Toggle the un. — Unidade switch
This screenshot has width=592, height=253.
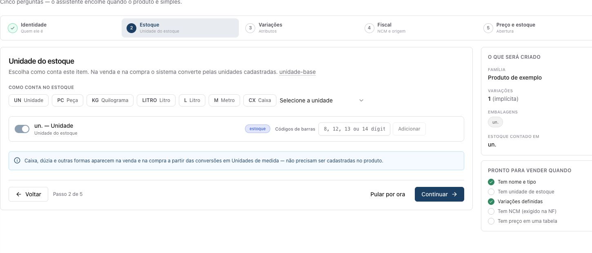(22, 129)
